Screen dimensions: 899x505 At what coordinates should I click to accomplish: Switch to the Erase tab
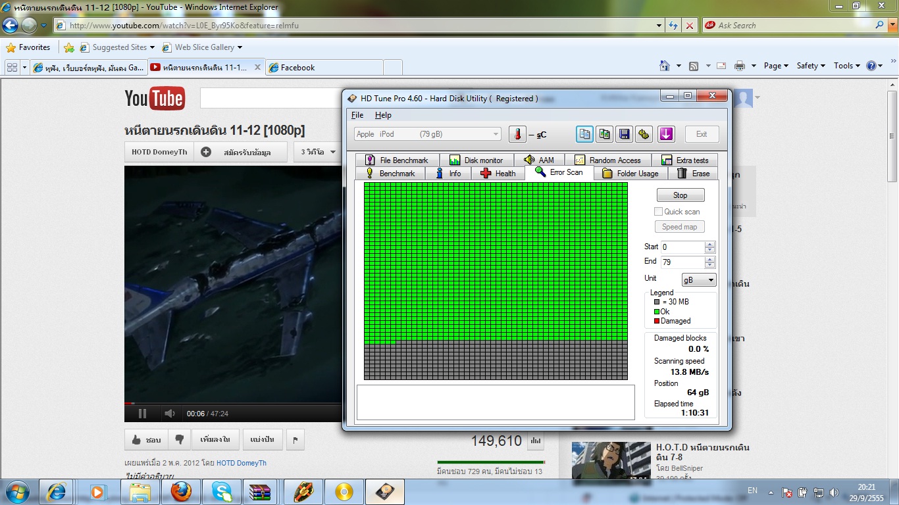[693, 174]
